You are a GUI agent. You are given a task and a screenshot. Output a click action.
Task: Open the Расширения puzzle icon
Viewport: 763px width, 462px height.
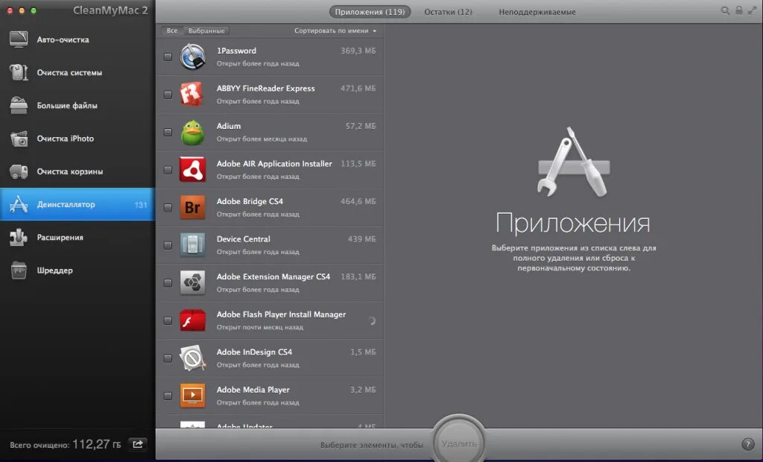coord(19,238)
